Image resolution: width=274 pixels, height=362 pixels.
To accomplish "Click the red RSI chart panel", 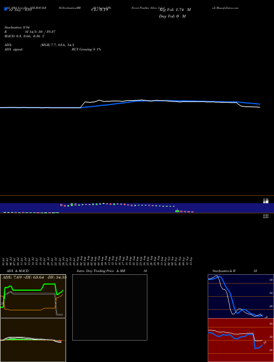I will coord(241,340).
